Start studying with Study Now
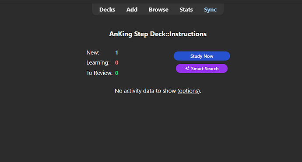This screenshot has width=302, height=162. pos(202,56)
